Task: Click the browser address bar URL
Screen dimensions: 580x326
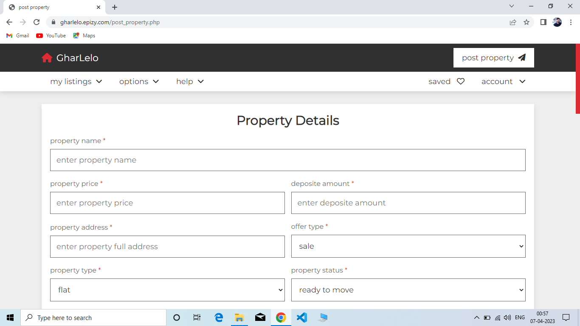Action: 110,22
